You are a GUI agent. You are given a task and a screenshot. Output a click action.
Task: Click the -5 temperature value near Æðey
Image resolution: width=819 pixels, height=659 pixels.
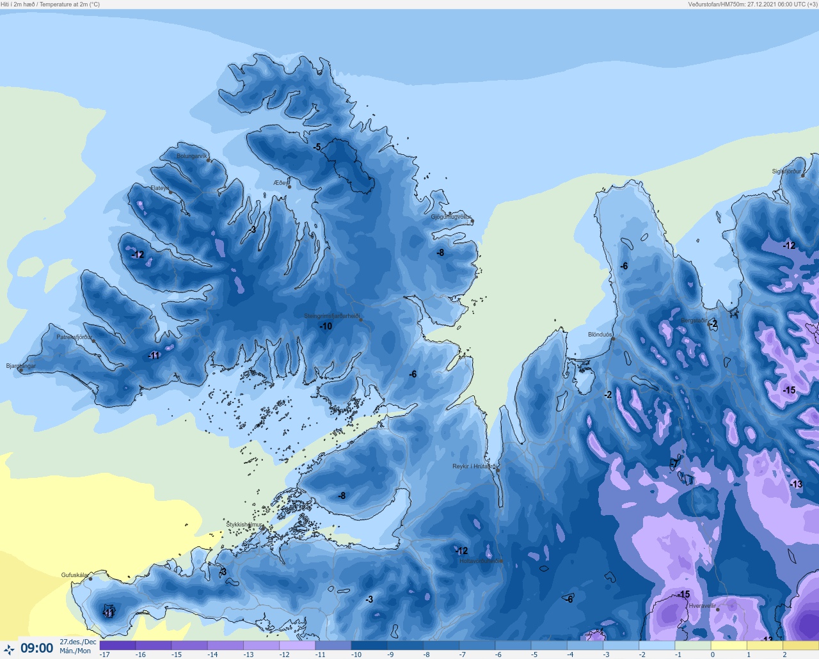click(317, 147)
